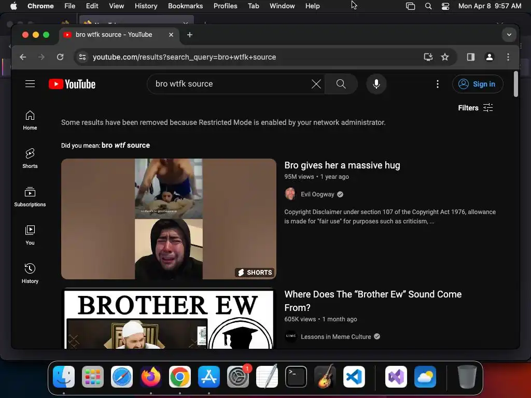Image resolution: width=531 pixels, height=398 pixels.
Task: Open YouTube settings three-dot menu
Action: click(438, 84)
